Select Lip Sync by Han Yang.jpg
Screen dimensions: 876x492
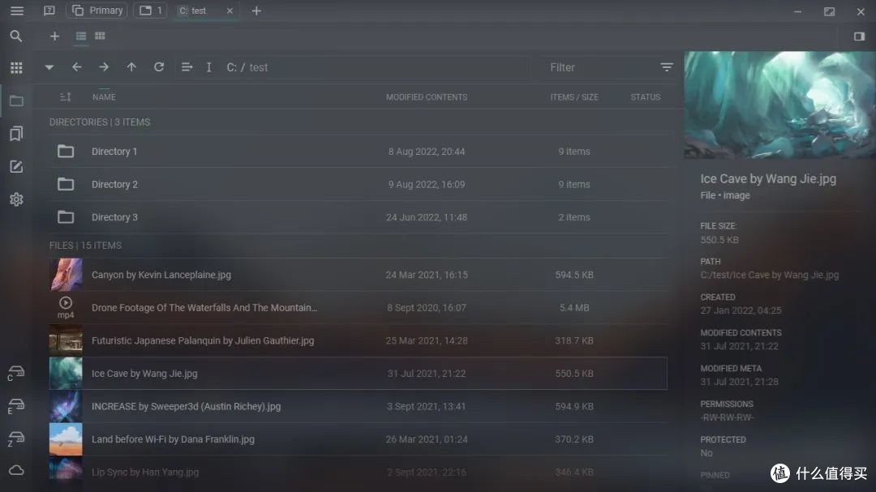tap(359, 473)
